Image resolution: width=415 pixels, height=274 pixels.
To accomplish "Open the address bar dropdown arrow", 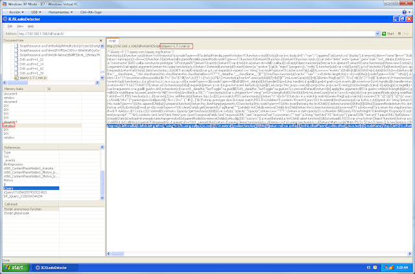I will pyautogui.click(x=377, y=34).
